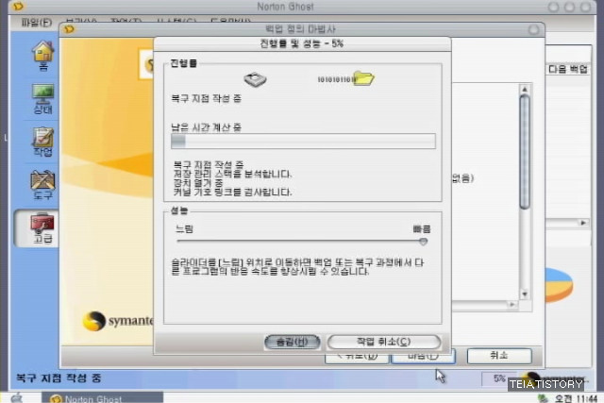Image resolution: width=604 pixels, height=403 pixels.
Task: Click the tray icon next to the clock
Action: (x=543, y=398)
